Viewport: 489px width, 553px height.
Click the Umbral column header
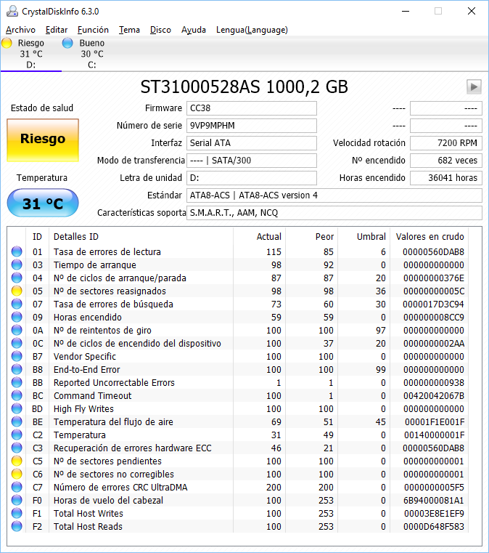[363, 237]
